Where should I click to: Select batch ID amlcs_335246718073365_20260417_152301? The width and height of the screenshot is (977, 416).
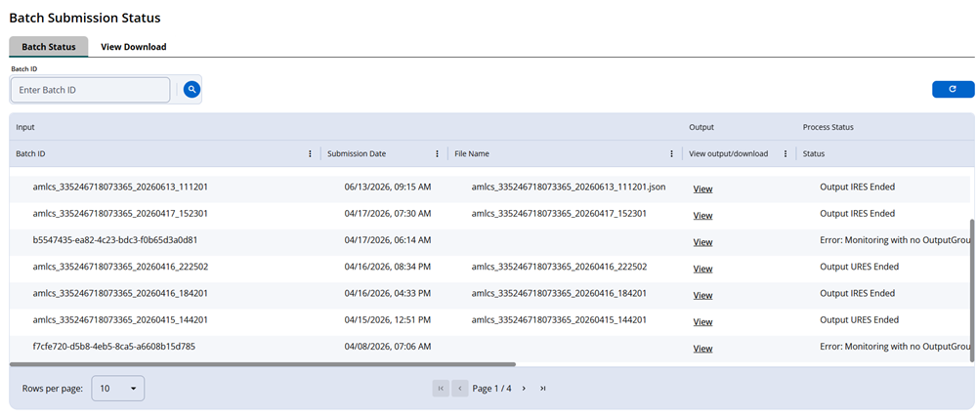point(120,213)
